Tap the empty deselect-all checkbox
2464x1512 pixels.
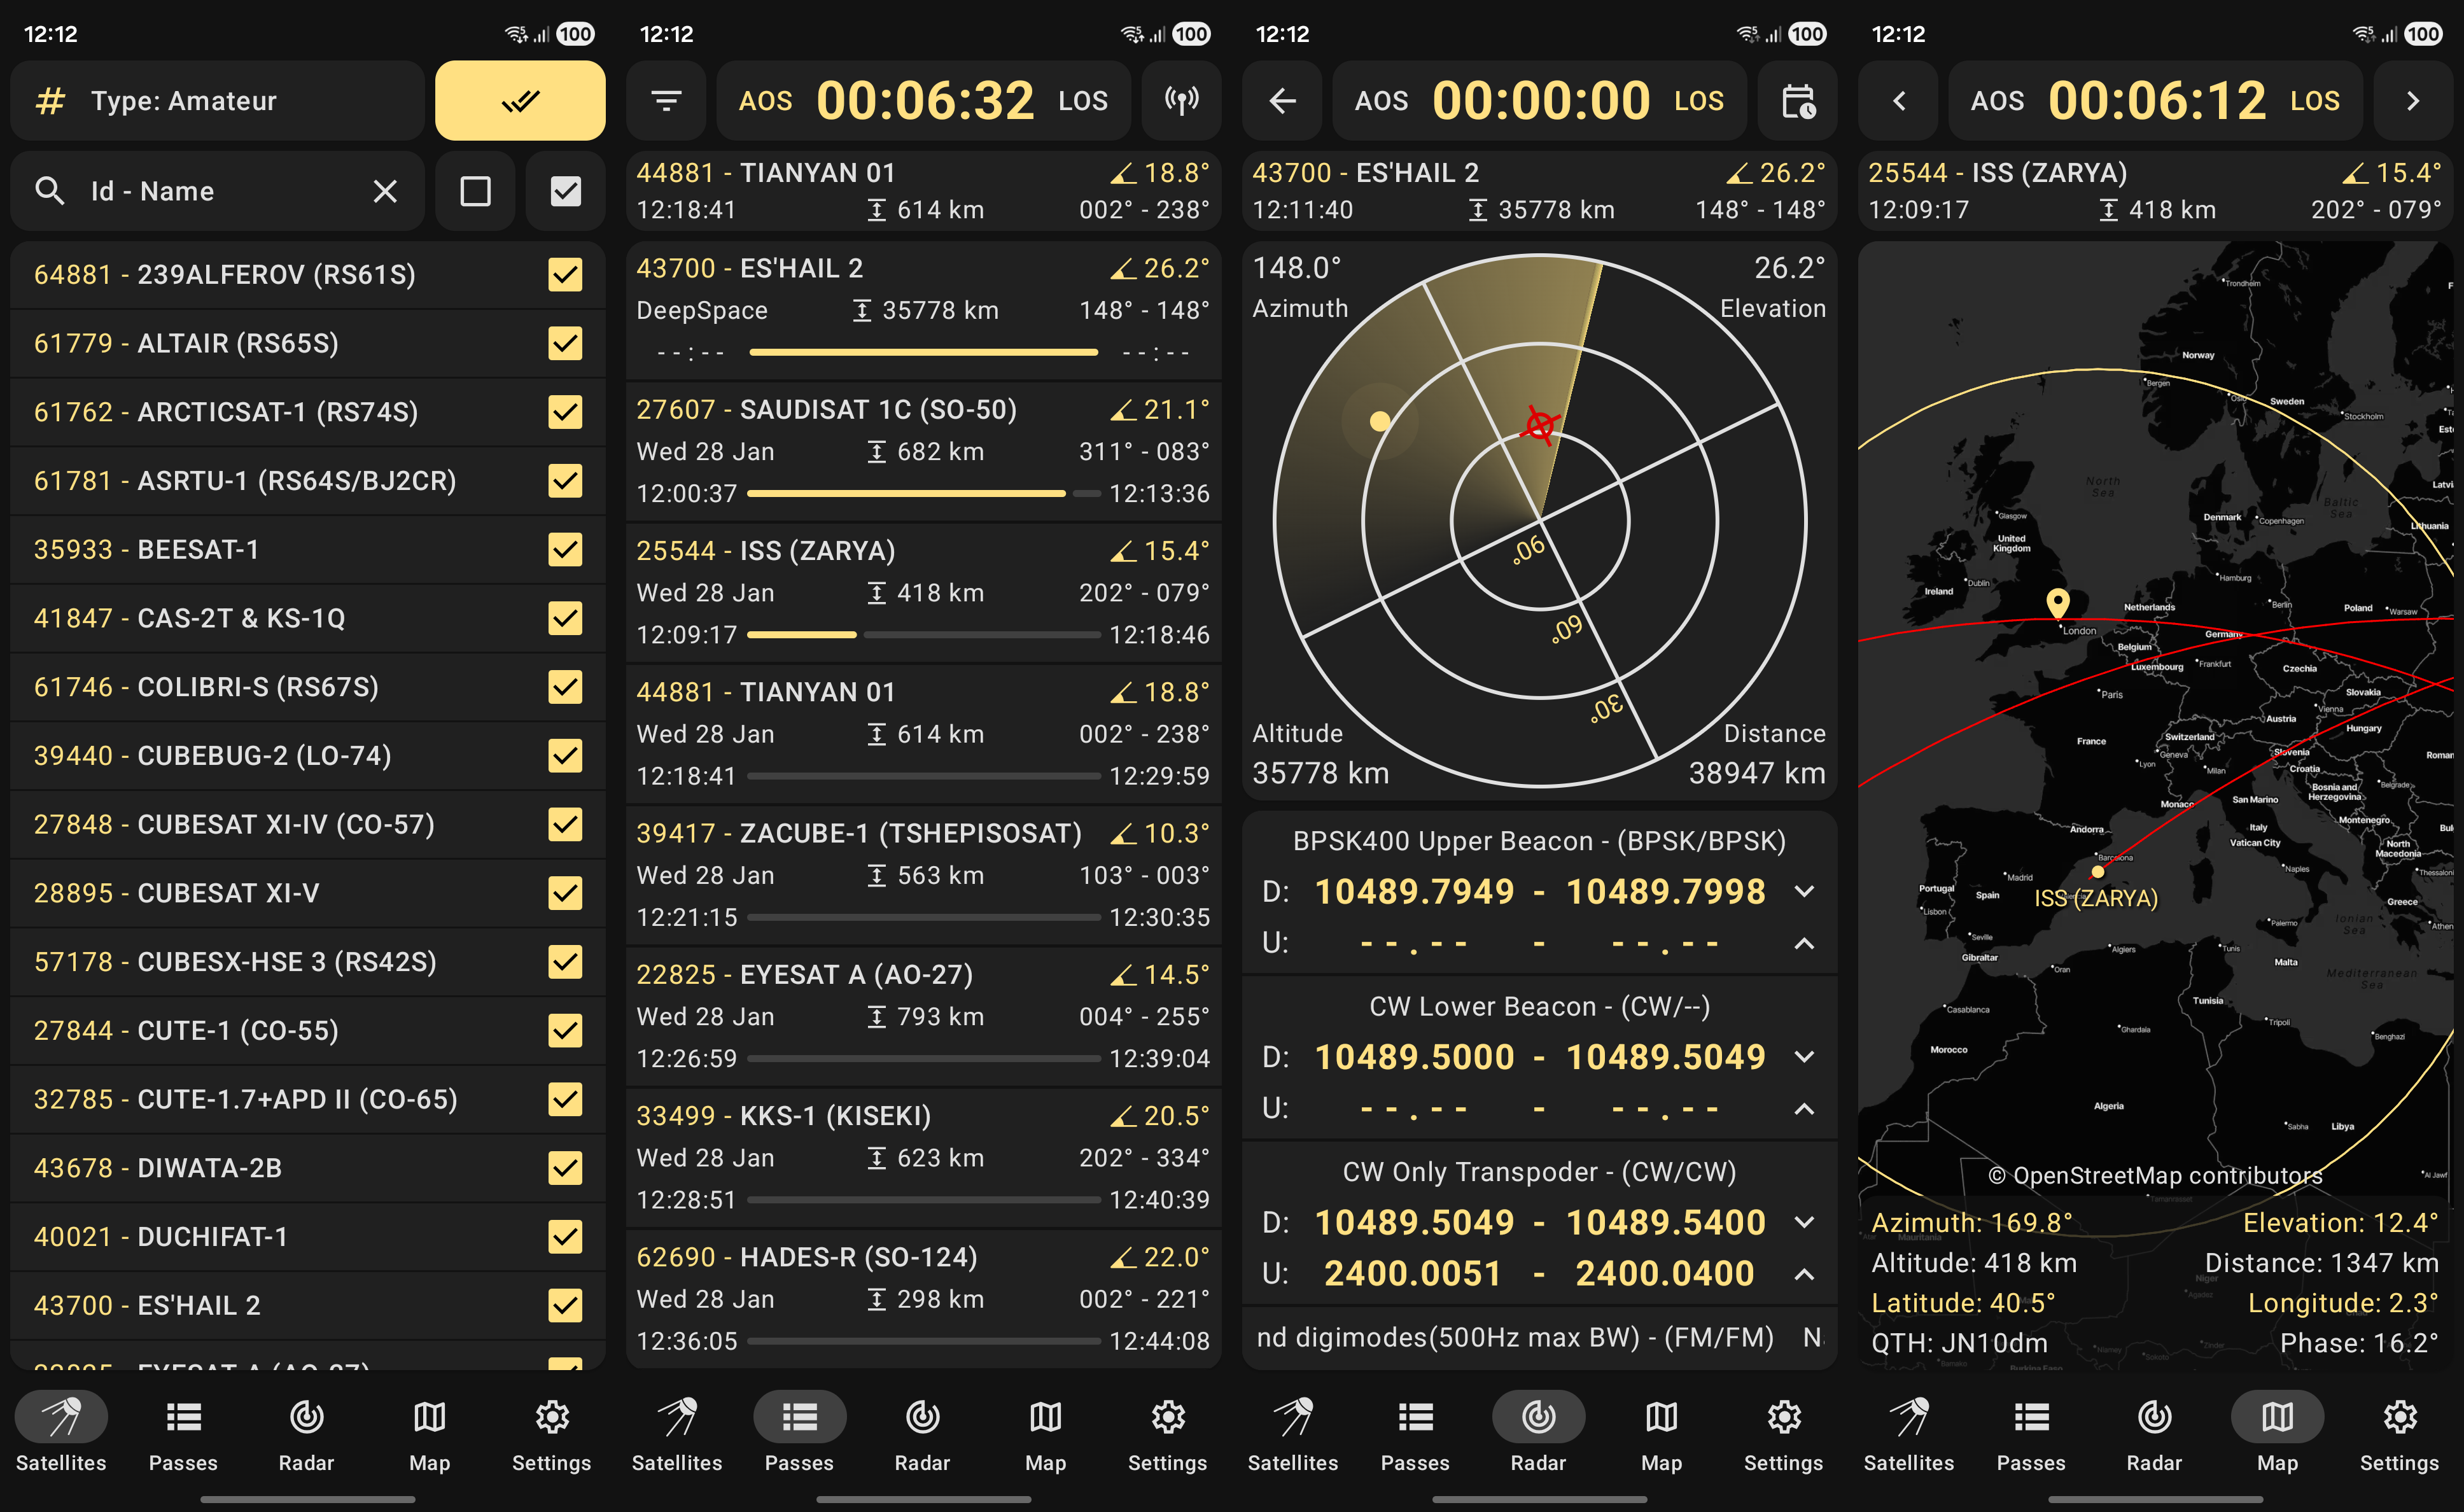click(475, 191)
